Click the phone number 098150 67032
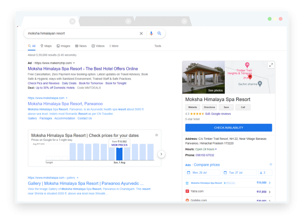The image size is (304, 223). click(x=205, y=155)
